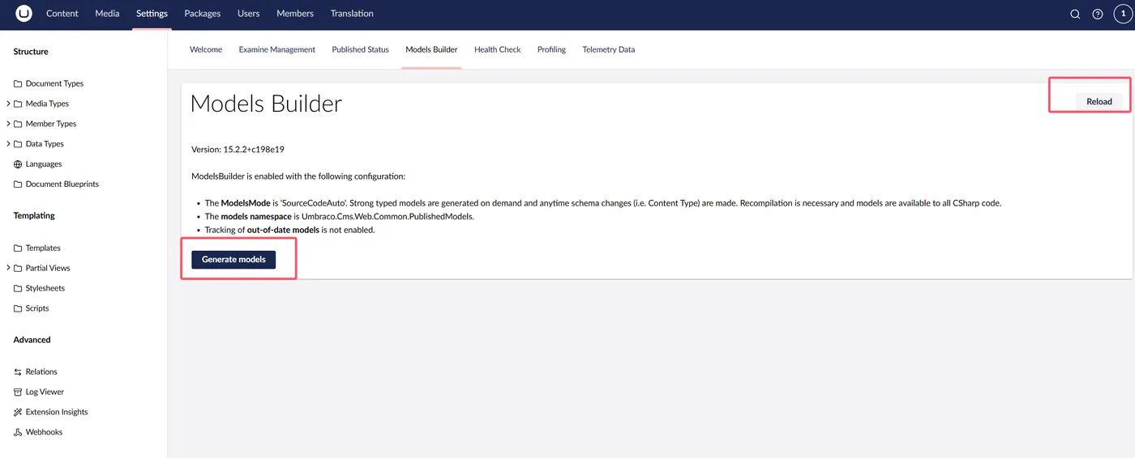
Task: Open the Content section
Action: (62, 14)
